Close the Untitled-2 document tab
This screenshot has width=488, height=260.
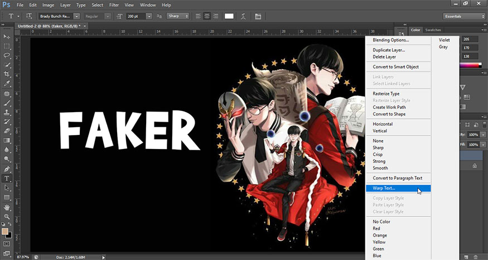coord(84,26)
